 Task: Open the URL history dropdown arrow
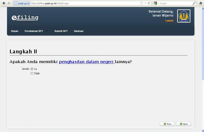click(x=145, y=3)
